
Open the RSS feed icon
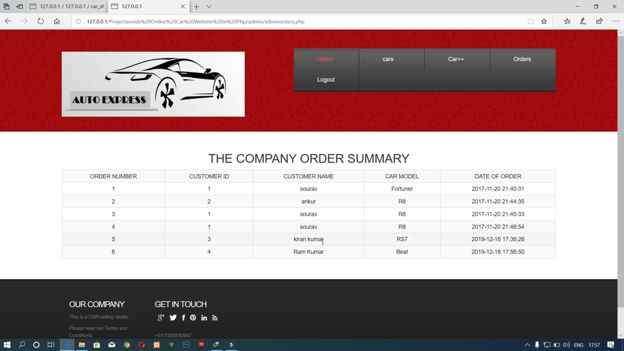tap(214, 318)
